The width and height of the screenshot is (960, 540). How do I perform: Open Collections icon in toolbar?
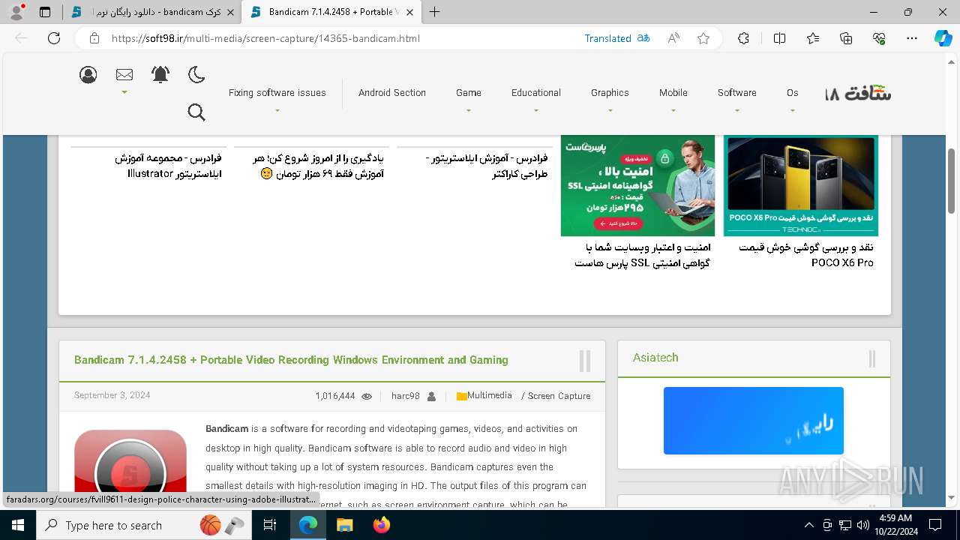[x=846, y=38]
